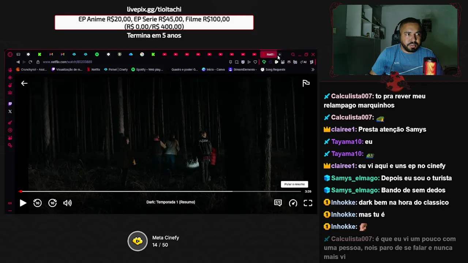Take a snapshot with the camera icon
Screen dimensions: 468x263
237,62
